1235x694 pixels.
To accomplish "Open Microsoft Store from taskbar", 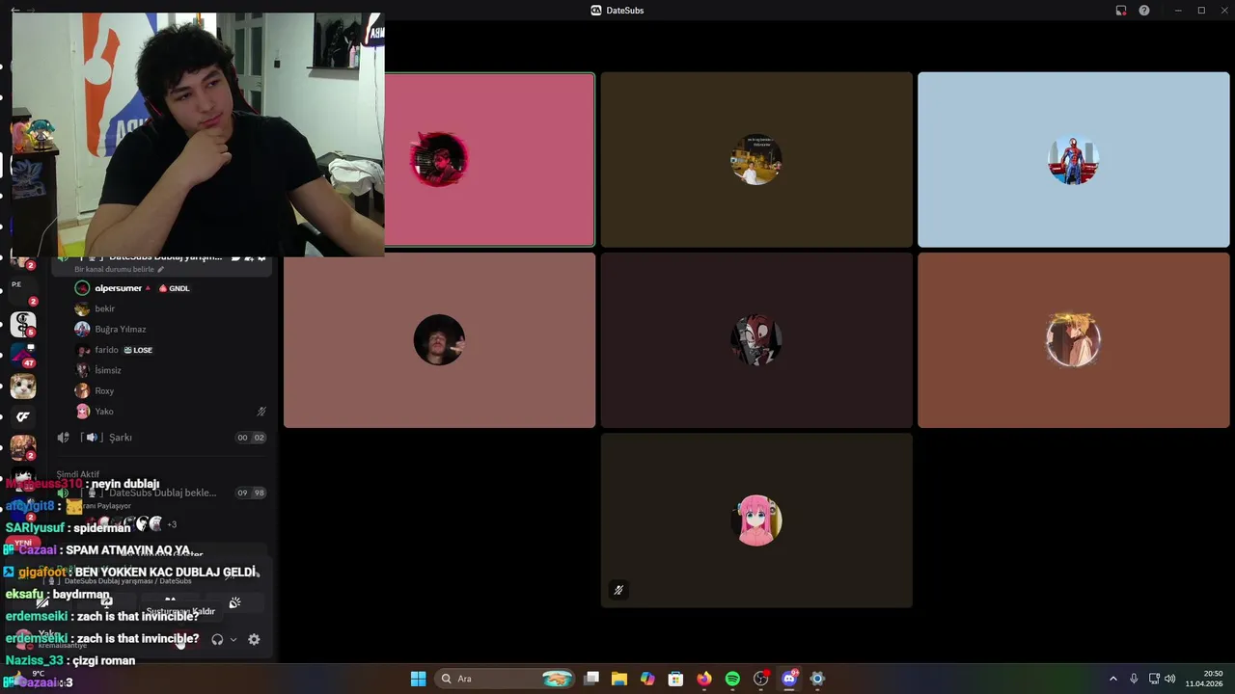I will point(675,679).
